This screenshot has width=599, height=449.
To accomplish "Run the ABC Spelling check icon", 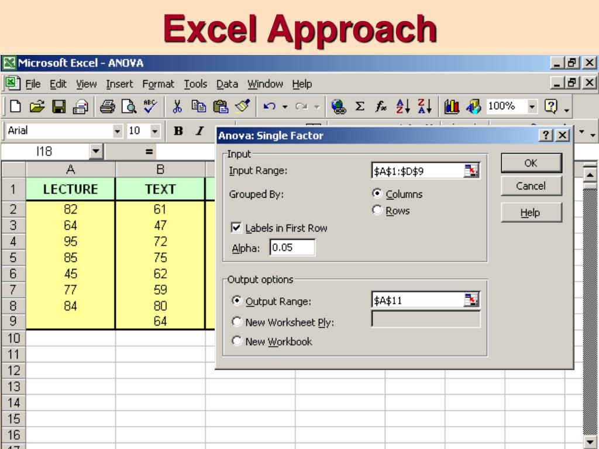I will coord(150,106).
